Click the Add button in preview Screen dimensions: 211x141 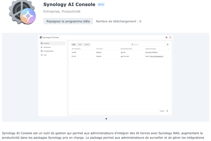74,45
